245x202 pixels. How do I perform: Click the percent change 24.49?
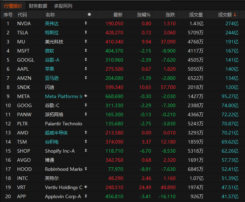[145, 187]
